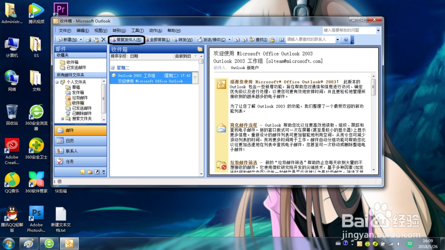Open the 新建文本文档.txt desktop file
The image size is (445, 250).
click(x=61, y=219)
